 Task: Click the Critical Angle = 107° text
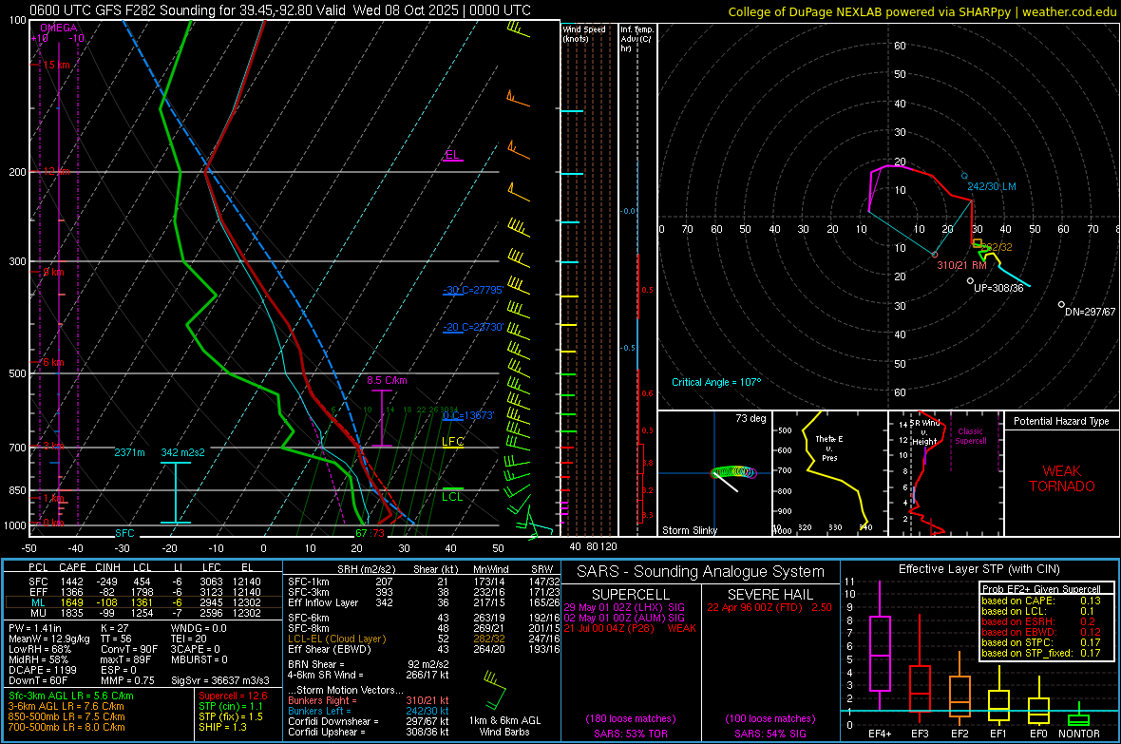click(x=716, y=382)
